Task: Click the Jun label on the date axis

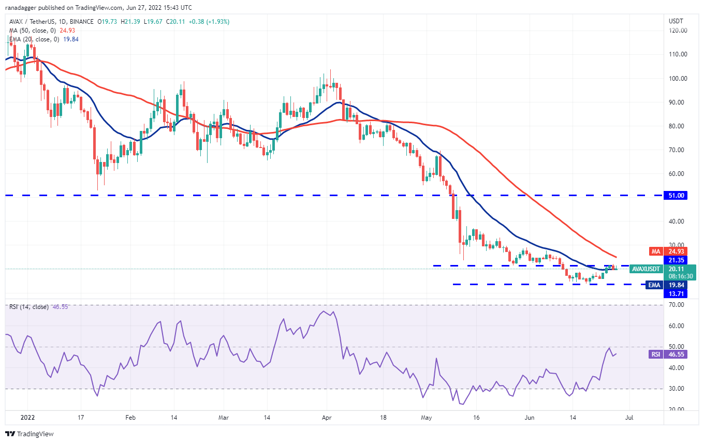Action: click(x=529, y=417)
